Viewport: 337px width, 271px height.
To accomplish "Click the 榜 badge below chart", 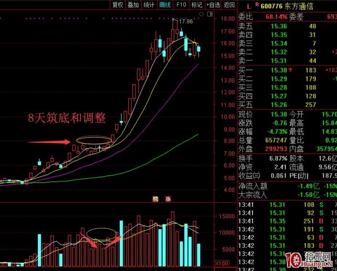I will tap(155, 199).
